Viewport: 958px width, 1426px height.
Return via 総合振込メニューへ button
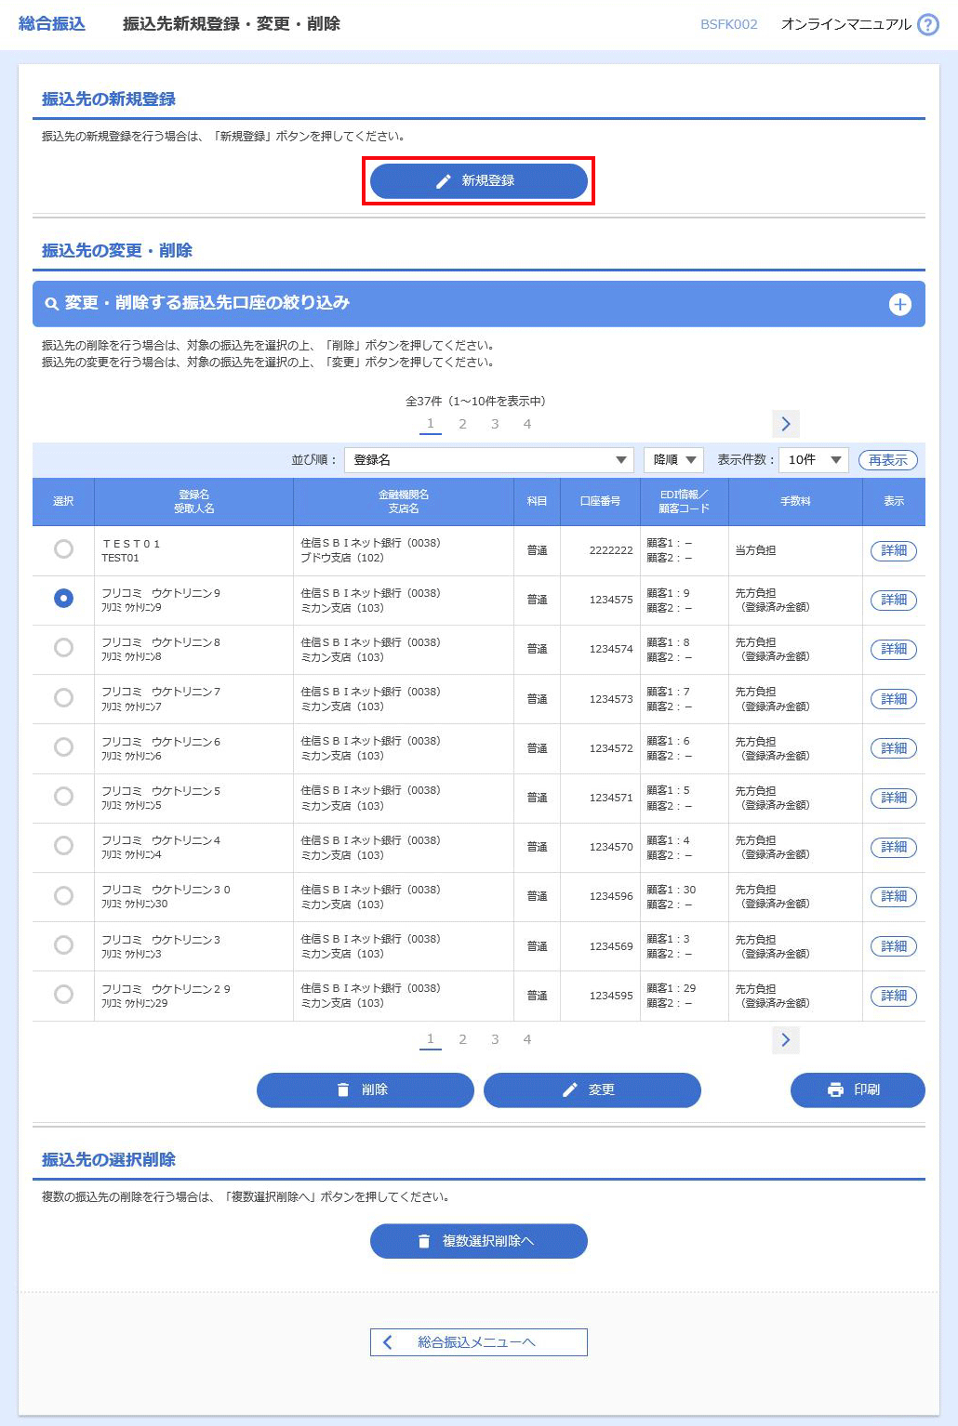pyautogui.click(x=479, y=1342)
